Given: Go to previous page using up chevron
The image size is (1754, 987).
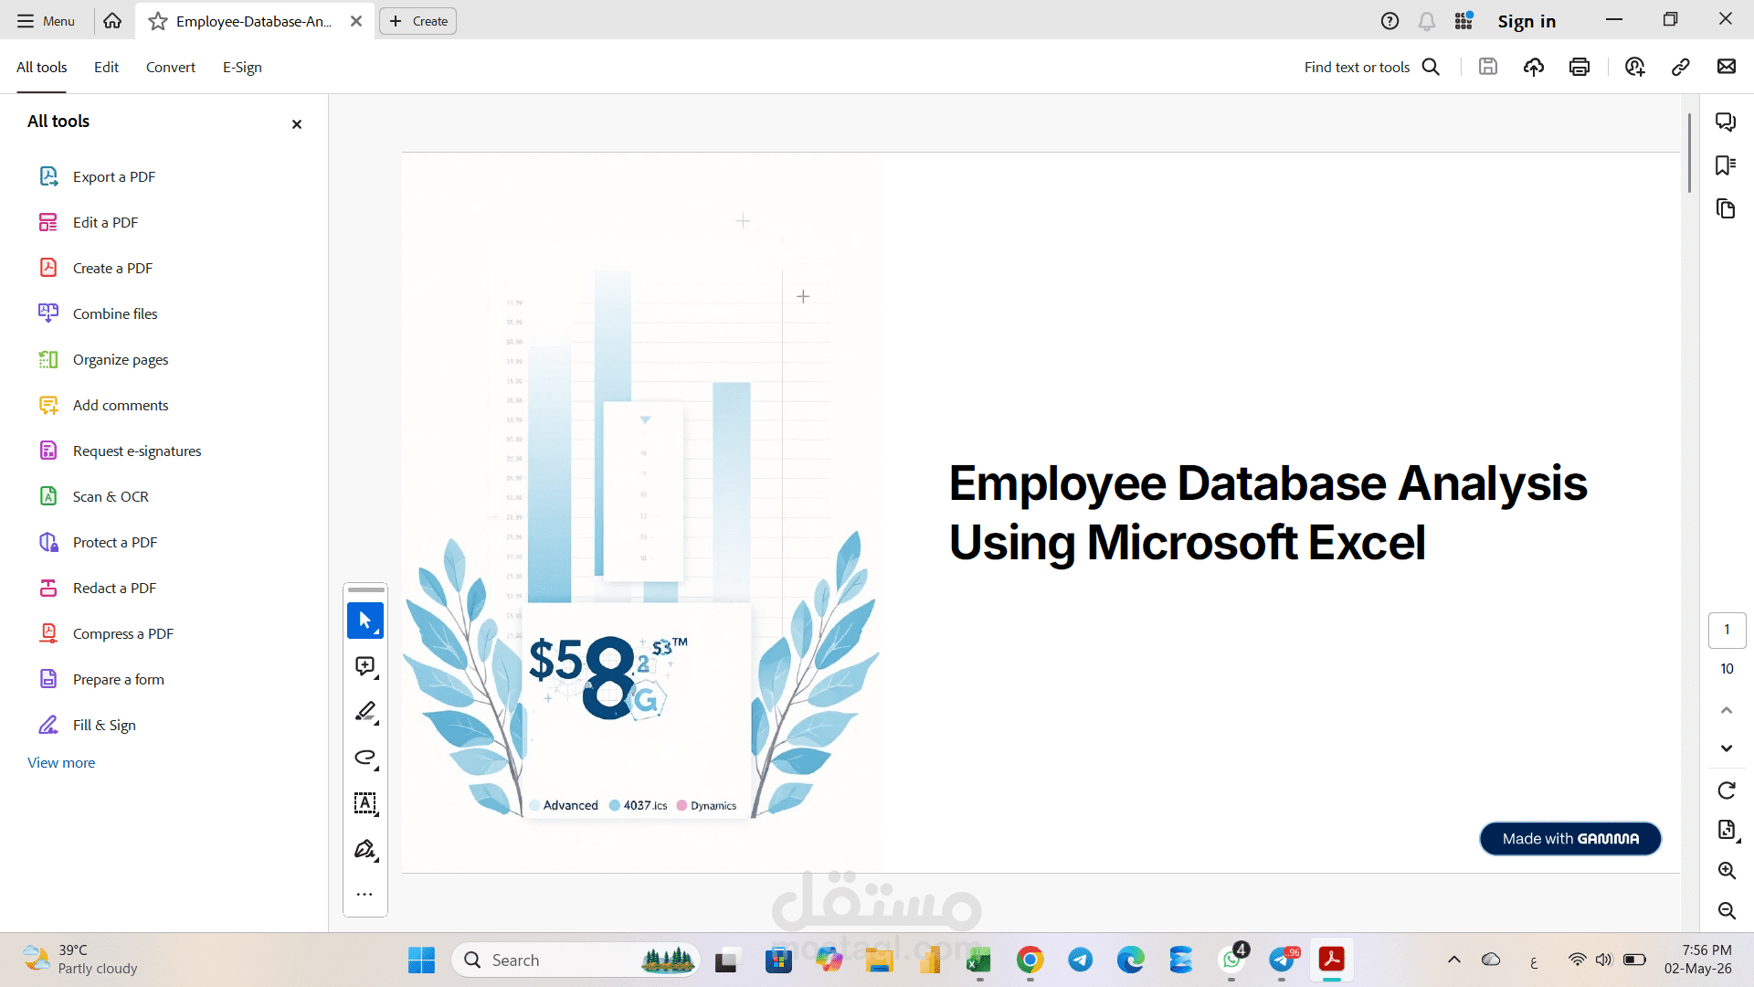Looking at the screenshot, I should coord(1727,710).
